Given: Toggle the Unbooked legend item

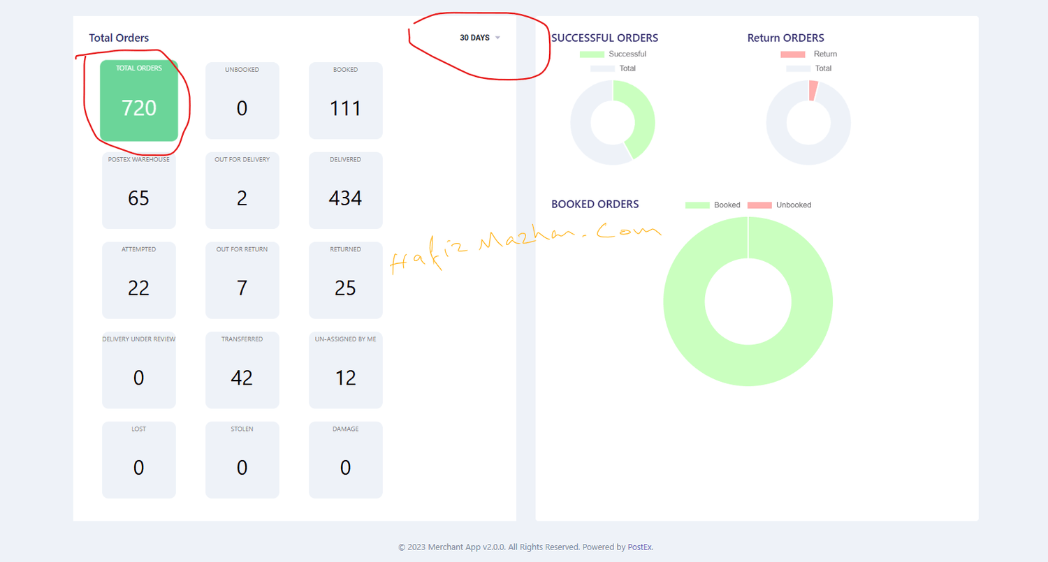Looking at the screenshot, I should [779, 205].
